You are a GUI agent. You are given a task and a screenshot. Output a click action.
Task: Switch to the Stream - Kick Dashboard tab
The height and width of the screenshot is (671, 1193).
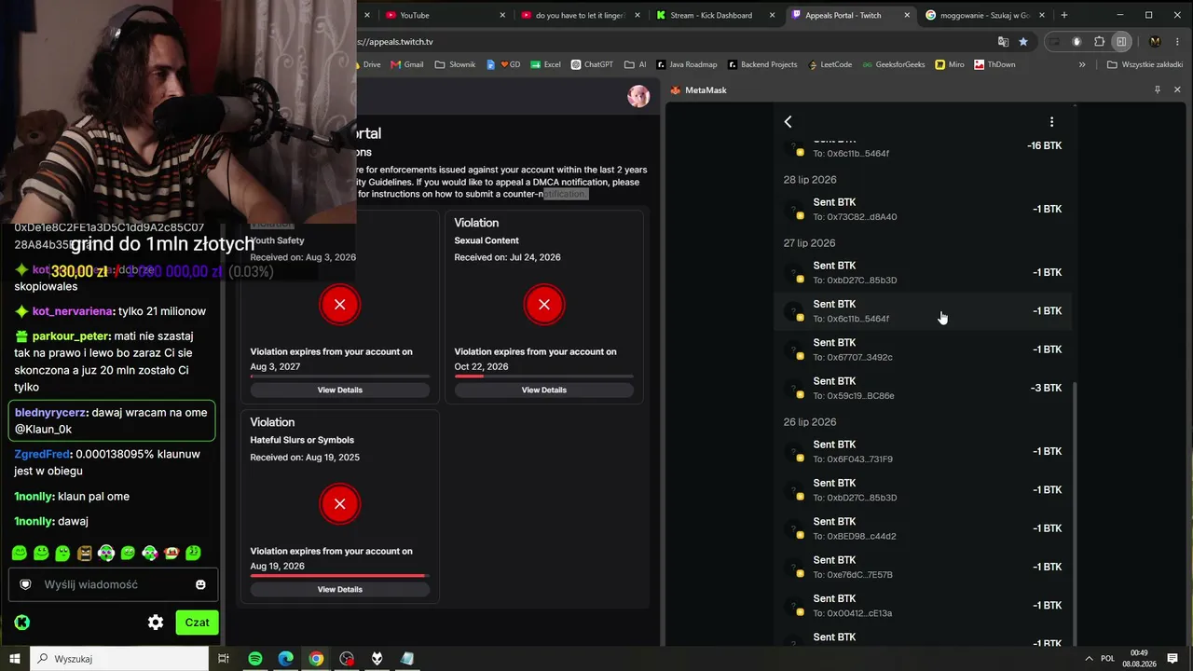click(716, 15)
